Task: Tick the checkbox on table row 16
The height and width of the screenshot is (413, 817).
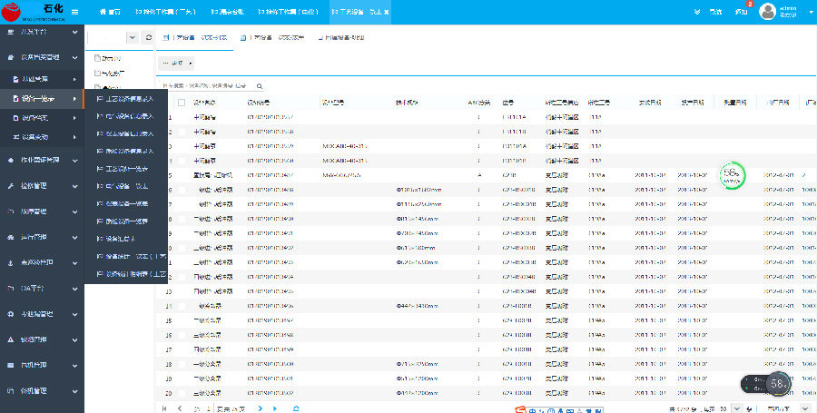Action: [182, 336]
